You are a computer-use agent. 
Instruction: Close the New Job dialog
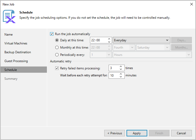click(192, 4)
